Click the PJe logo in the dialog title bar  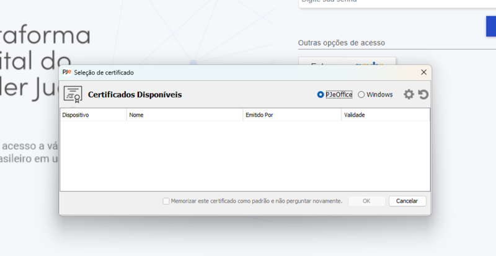pyautogui.click(x=67, y=72)
